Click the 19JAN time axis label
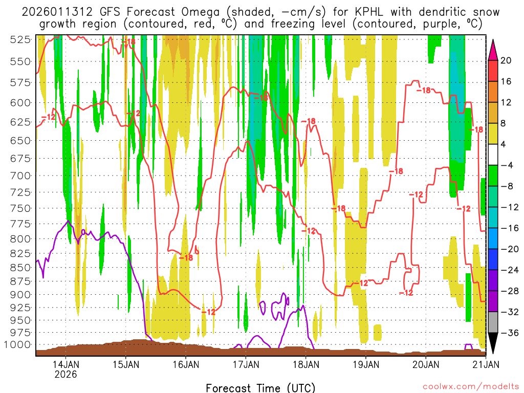The image size is (524, 393). (x=366, y=364)
